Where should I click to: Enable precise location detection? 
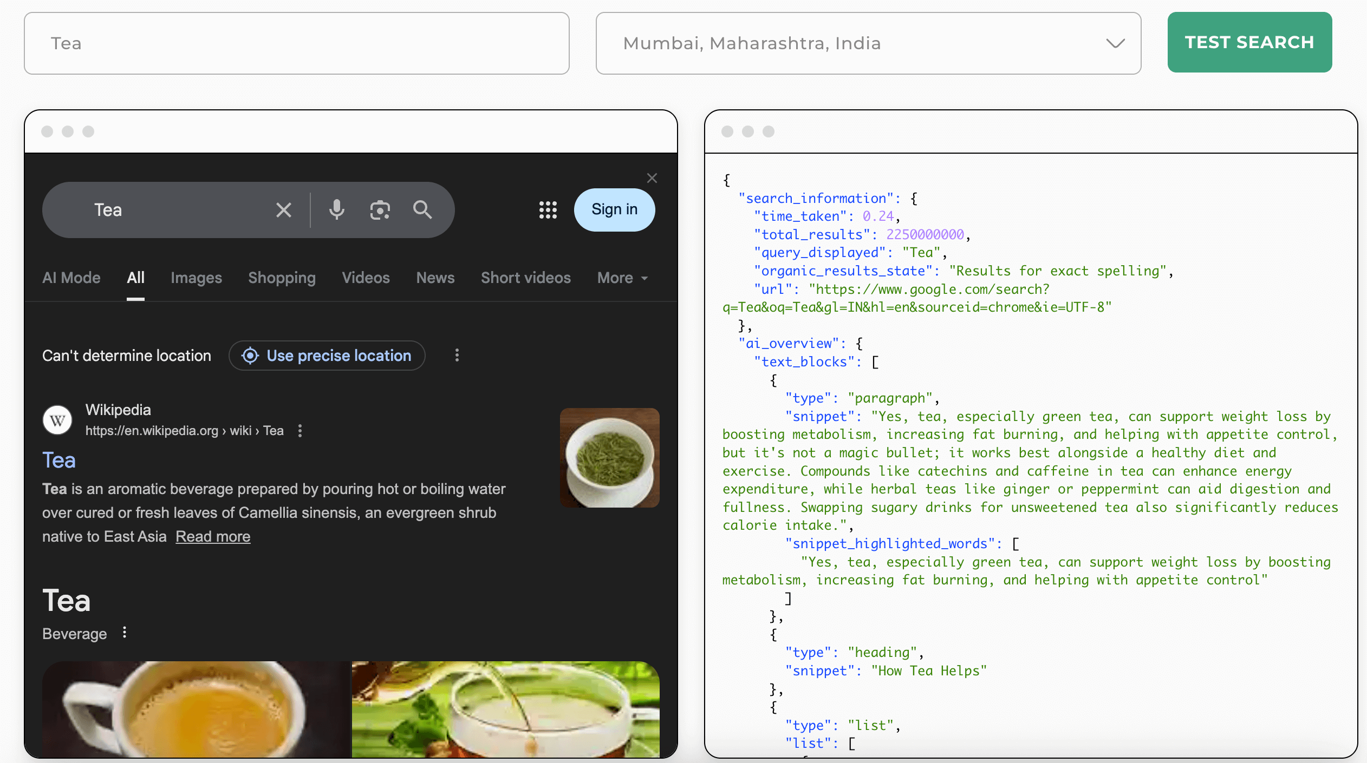326,356
